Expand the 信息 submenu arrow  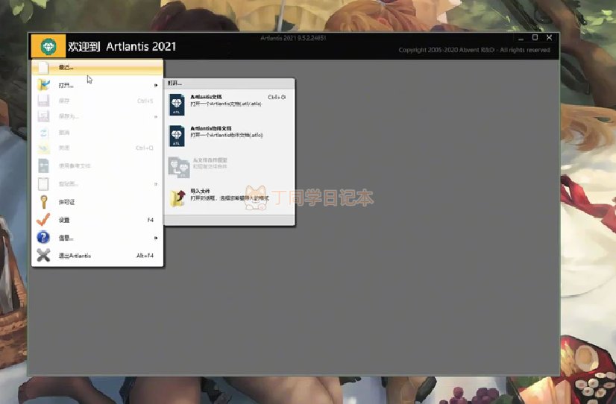point(156,238)
